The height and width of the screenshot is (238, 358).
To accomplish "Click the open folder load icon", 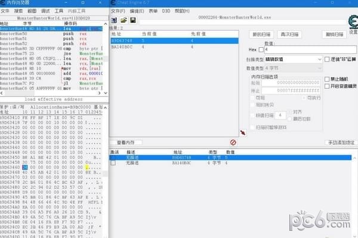I will click(x=124, y=20).
